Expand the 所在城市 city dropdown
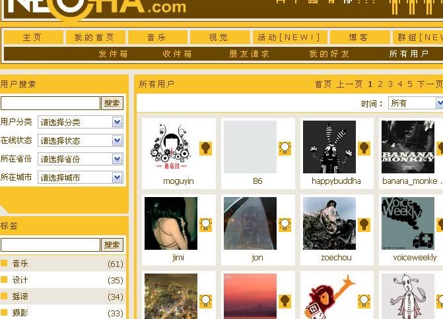This screenshot has height=319, width=443. click(x=81, y=177)
